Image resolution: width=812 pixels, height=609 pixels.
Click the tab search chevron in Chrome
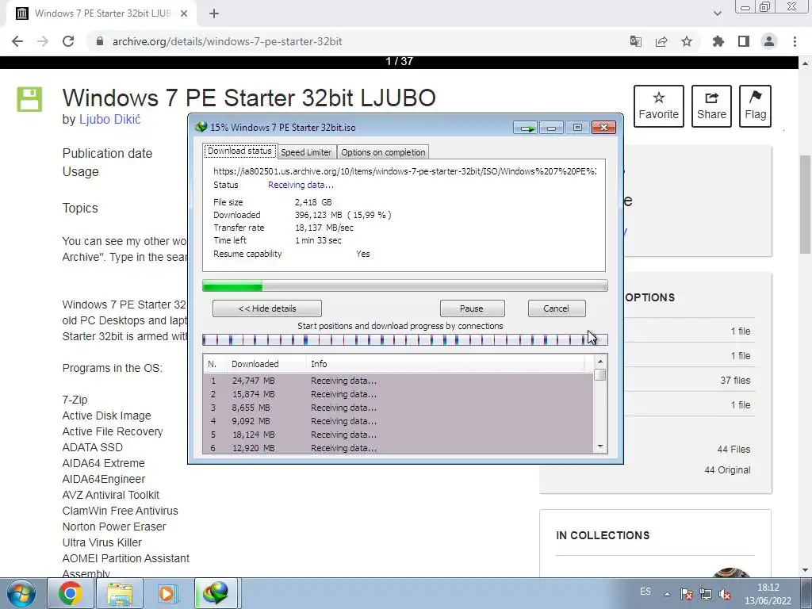717,13
